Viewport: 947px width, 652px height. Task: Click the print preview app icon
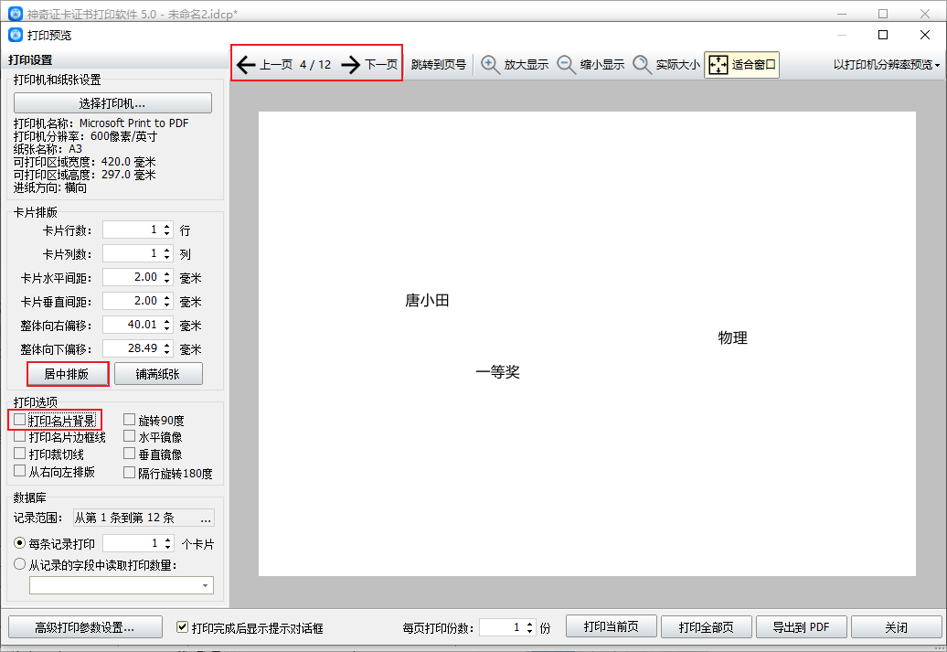16,35
